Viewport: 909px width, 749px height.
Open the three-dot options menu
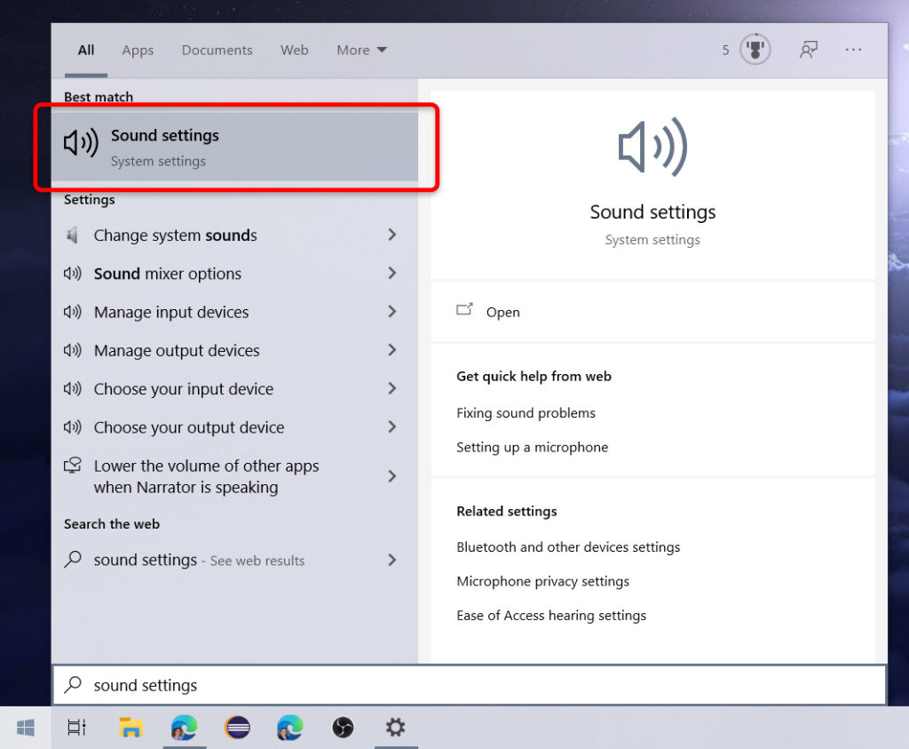tap(853, 50)
